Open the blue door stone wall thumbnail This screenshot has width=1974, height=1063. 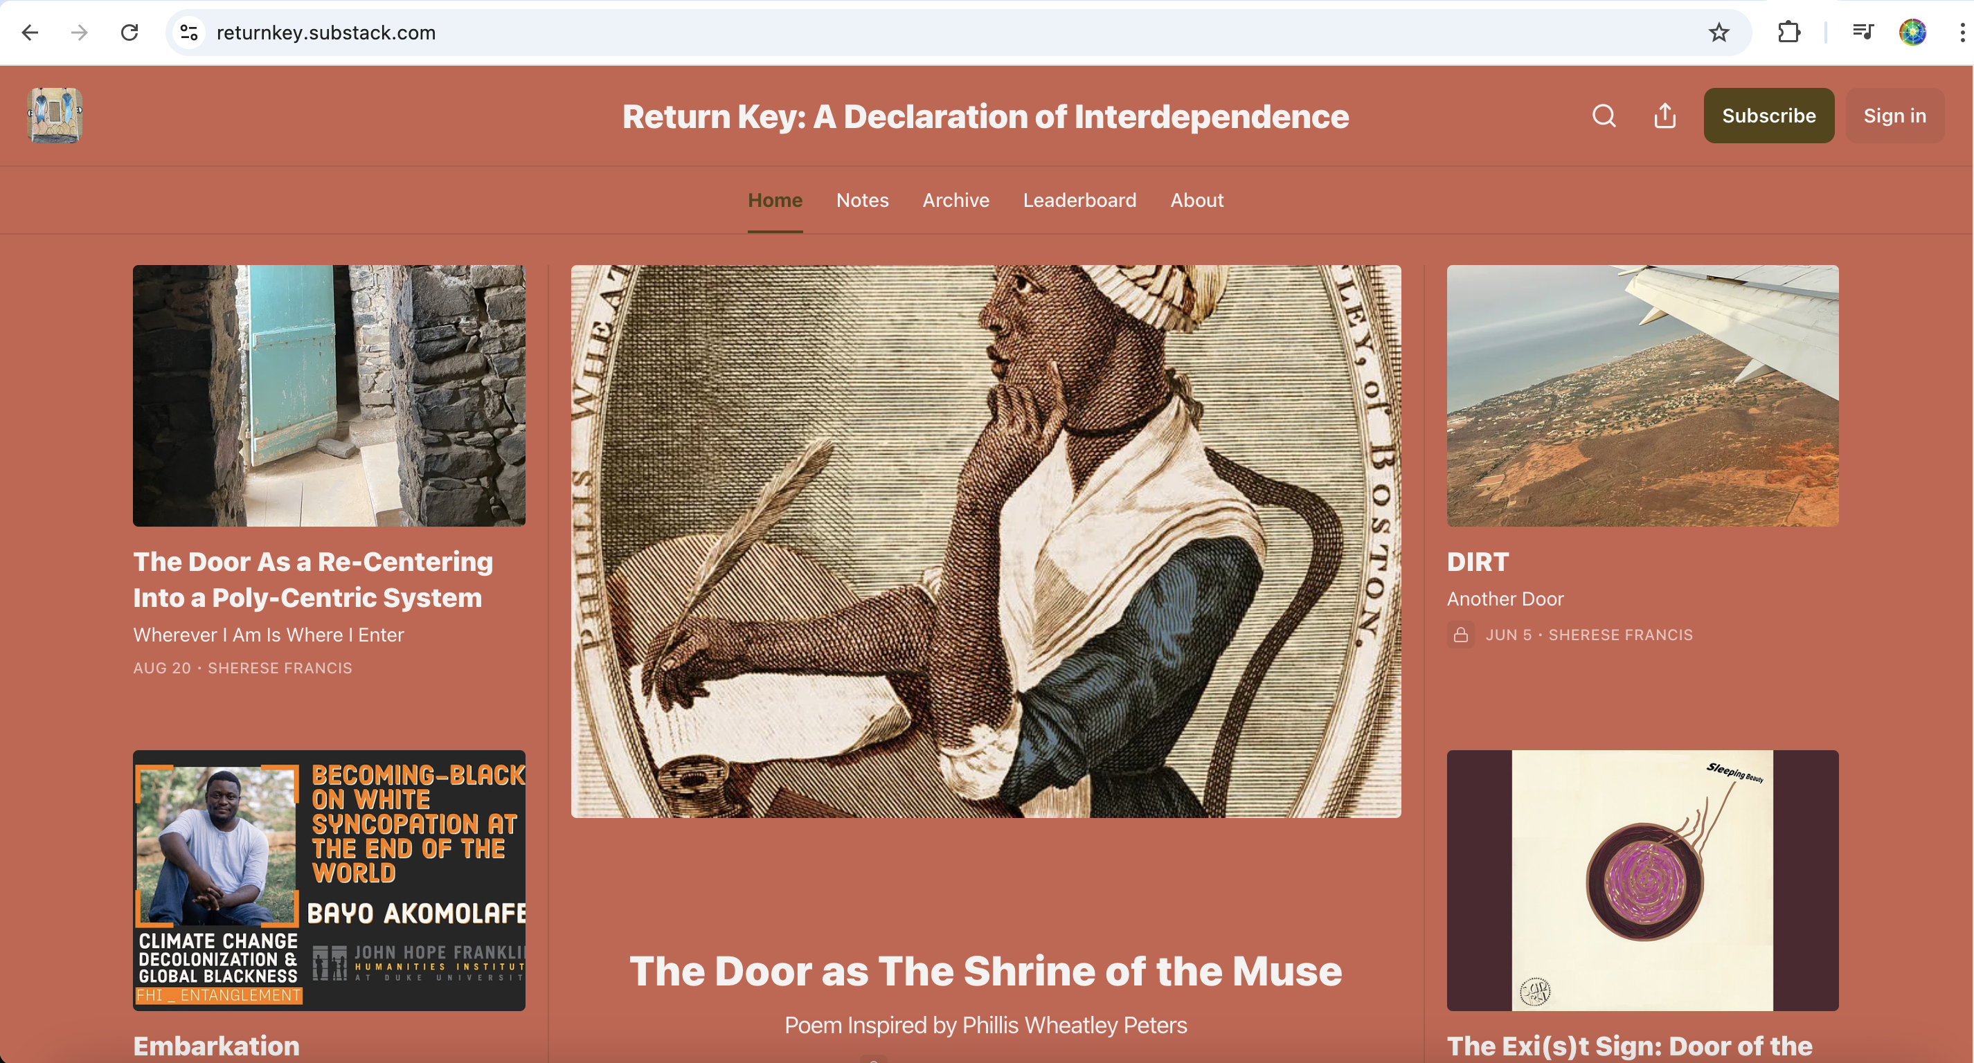tap(329, 395)
